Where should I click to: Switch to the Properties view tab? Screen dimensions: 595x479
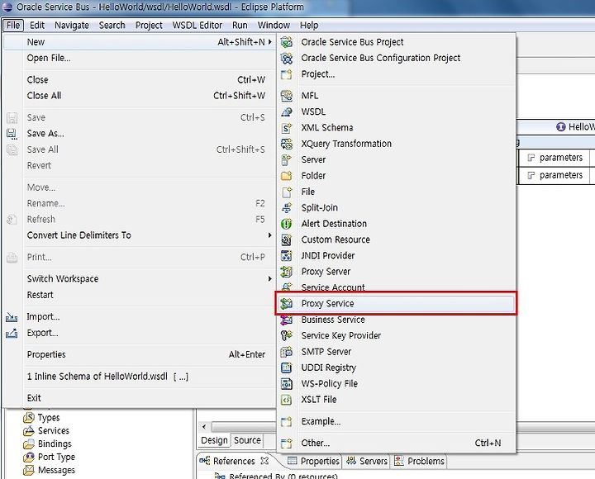(x=313, y=461)
